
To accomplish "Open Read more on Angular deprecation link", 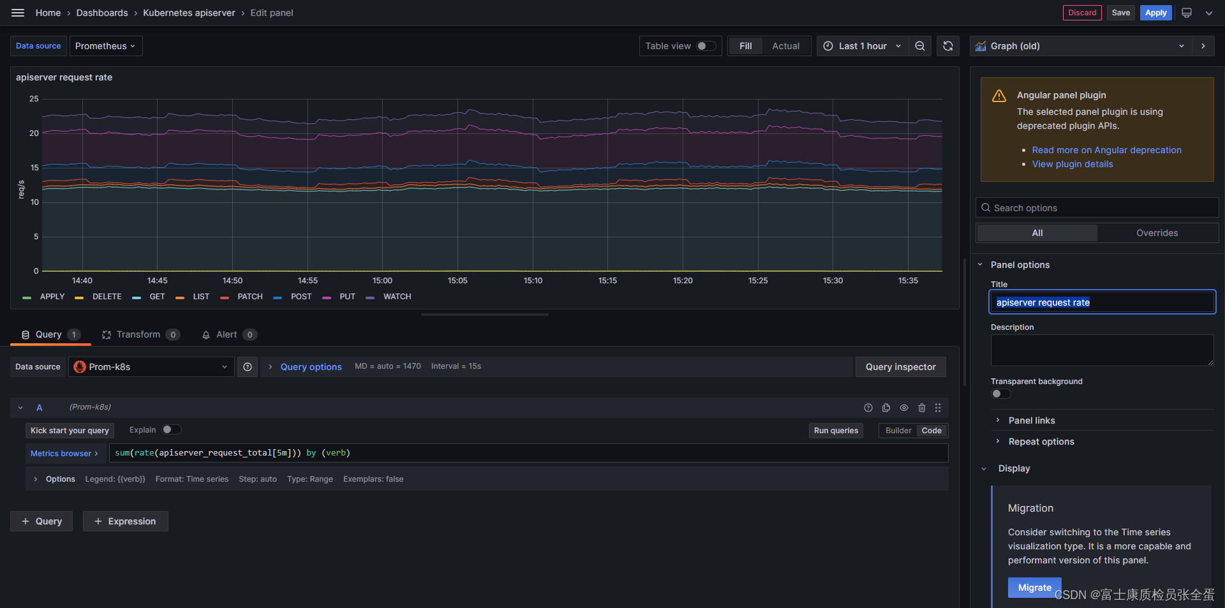I will pos(1106,150).
